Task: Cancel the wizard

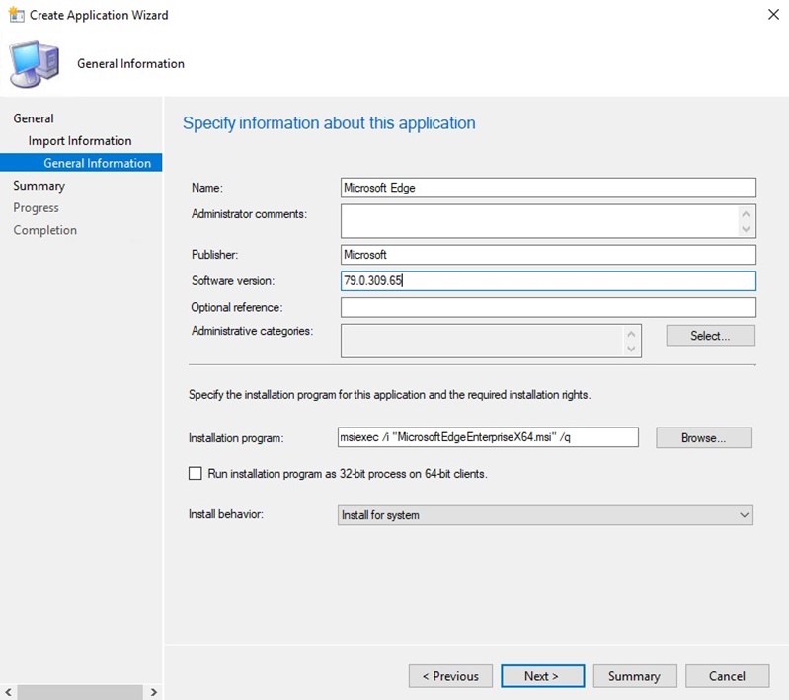Action: pos(727,676)
